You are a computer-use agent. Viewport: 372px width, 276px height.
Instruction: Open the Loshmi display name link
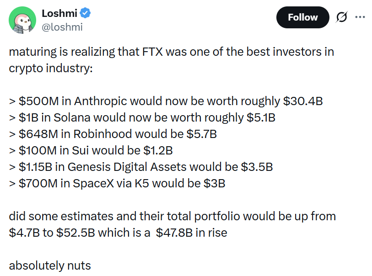pyautogui.click(x=59, y=14)
